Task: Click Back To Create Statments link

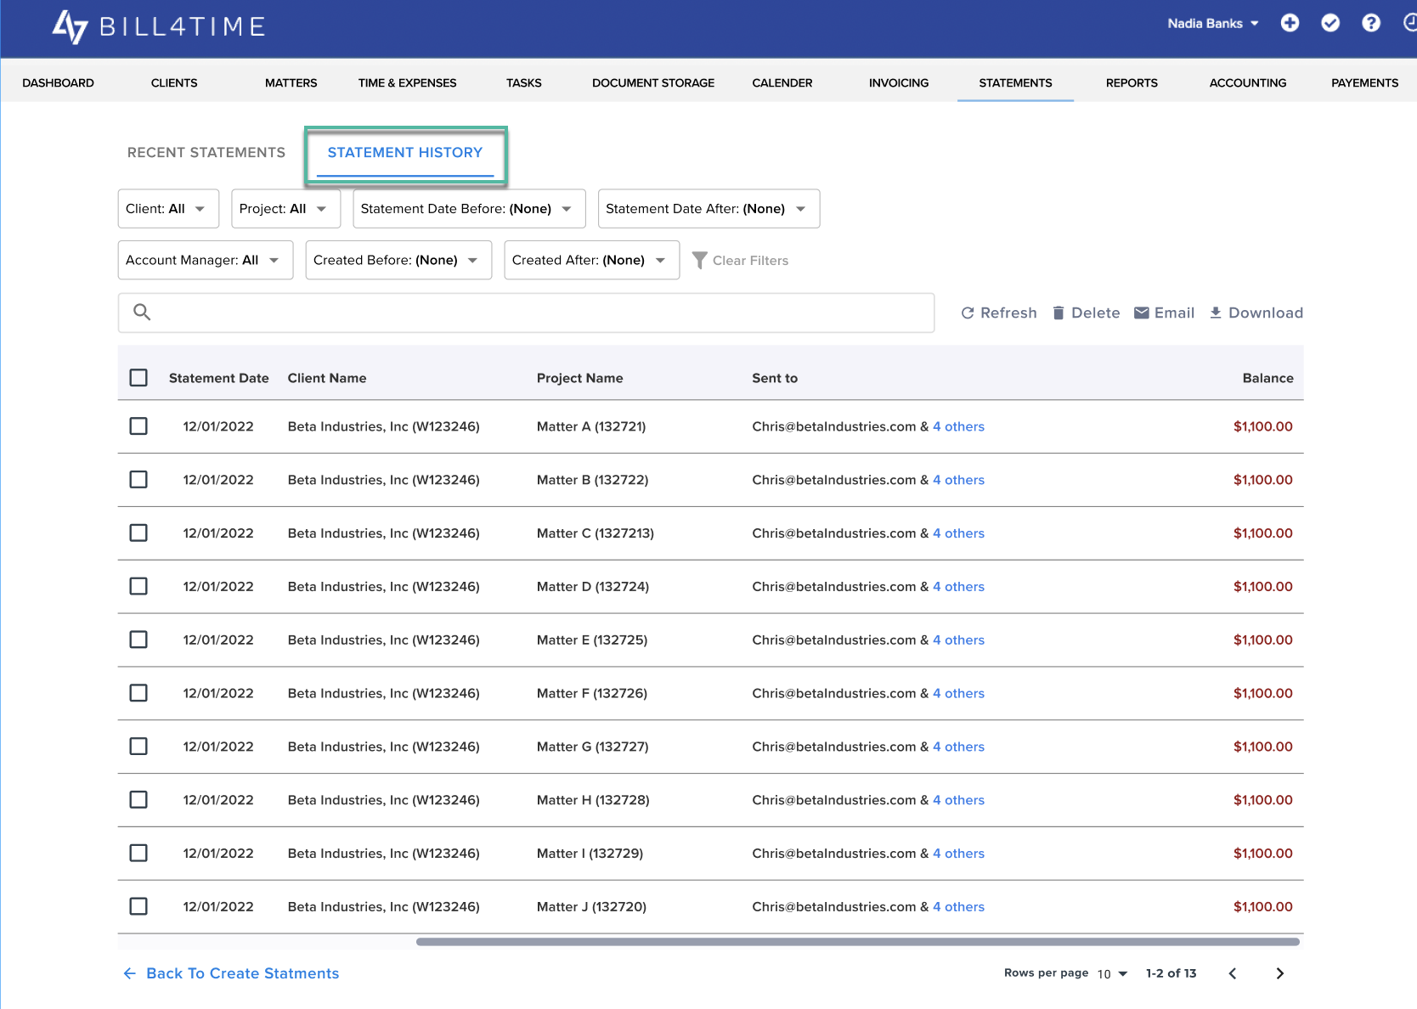Action: 231,973
